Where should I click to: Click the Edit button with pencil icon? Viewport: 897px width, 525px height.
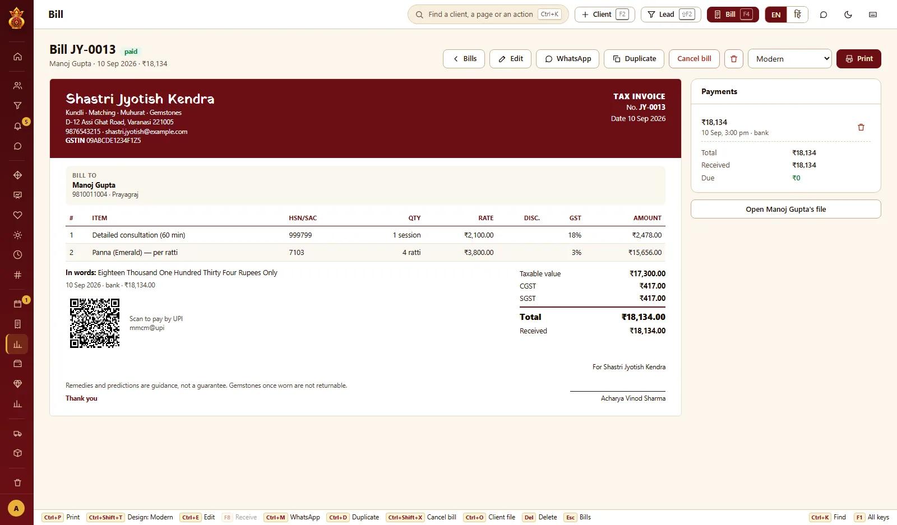coord(510,59)
